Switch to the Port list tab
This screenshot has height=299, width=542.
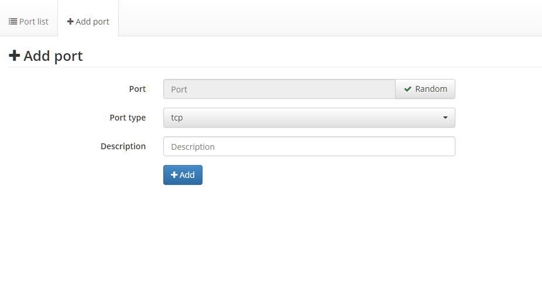click(29, 22)
